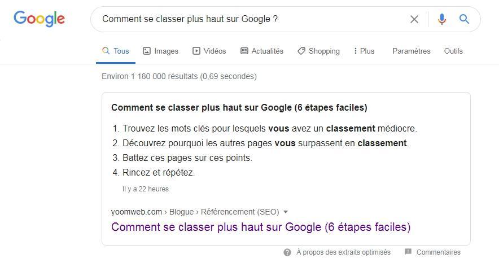Click the yoomweb.com breadcrumb URL
The width and height of the screenshot is (499, 271).
(137, 212)
